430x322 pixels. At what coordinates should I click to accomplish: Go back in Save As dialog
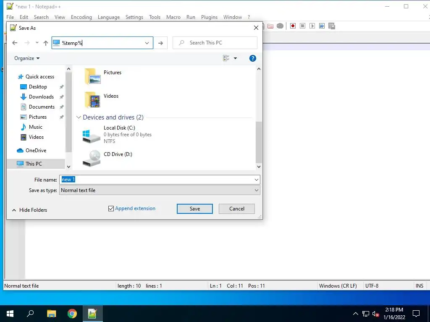click(x=15, y=43)
